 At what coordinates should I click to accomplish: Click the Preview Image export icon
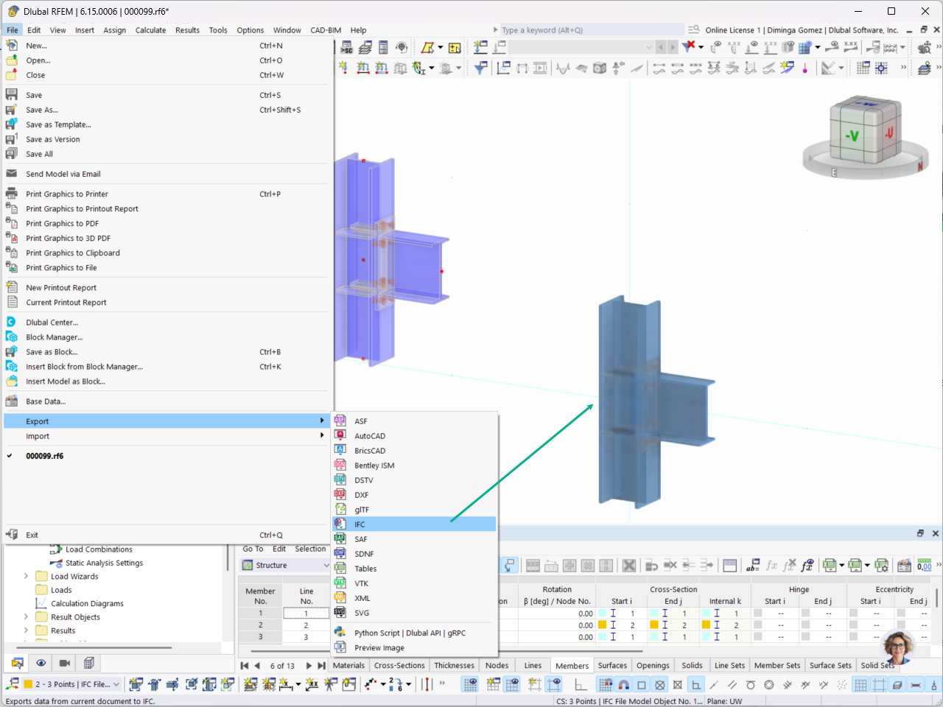click(340, 647)
